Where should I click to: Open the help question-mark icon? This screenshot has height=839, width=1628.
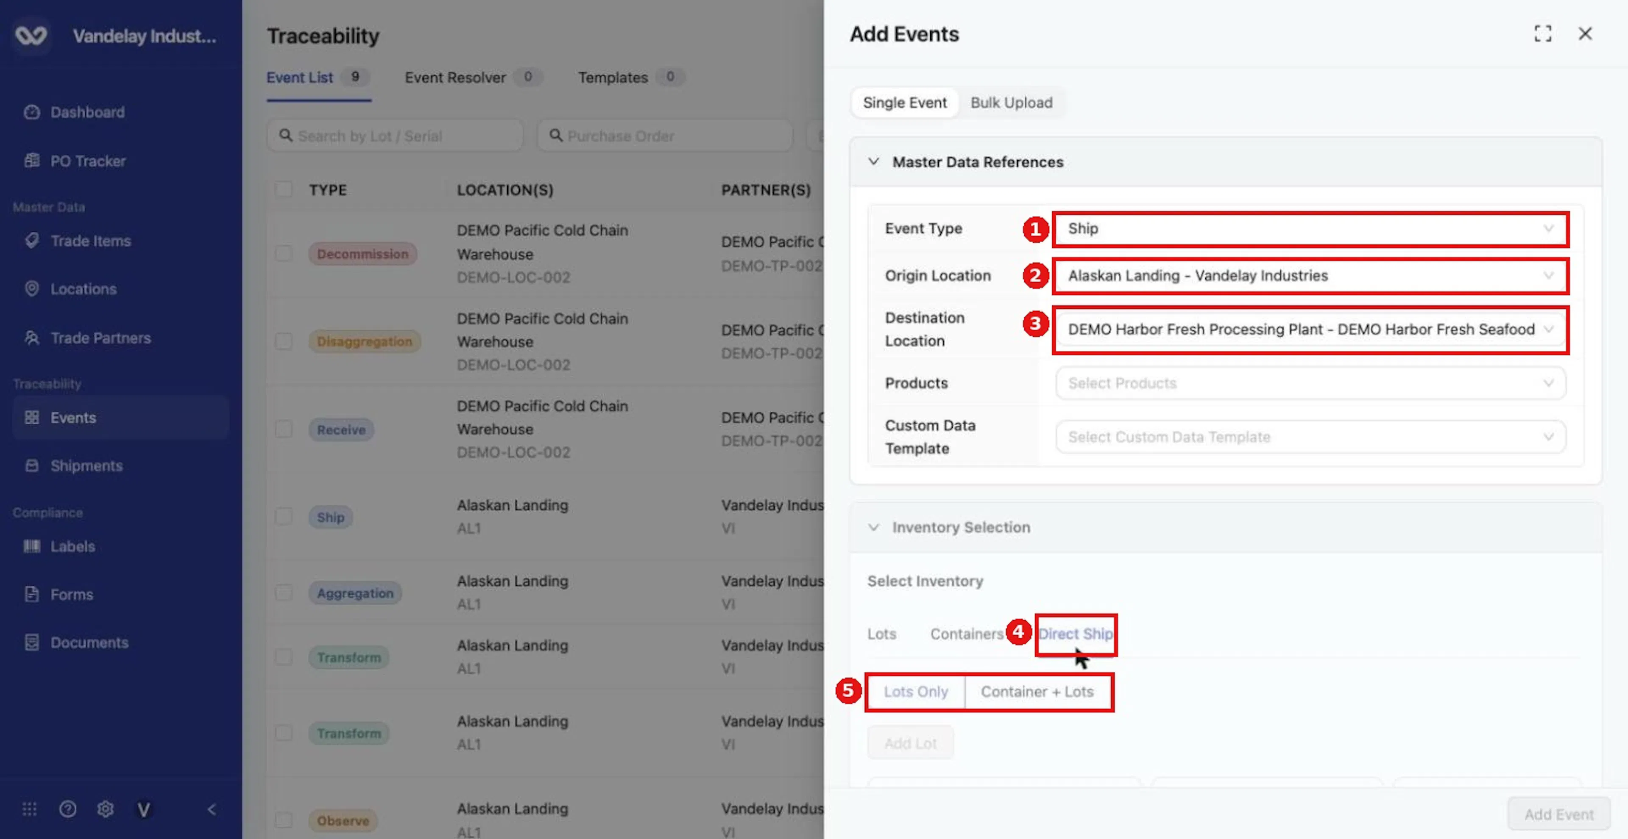pos(68,809)
